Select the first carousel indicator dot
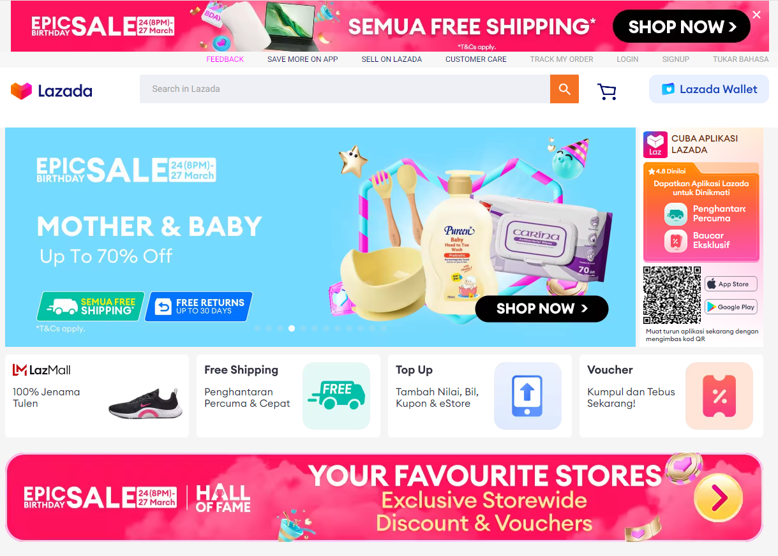Image resolution: width=778 pixels, height=556 pixels. [x=257, y=328]
